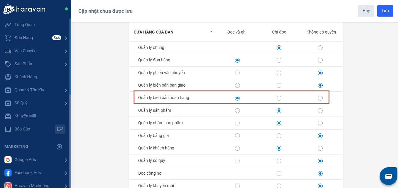Viewport: 398px width, 188px height.
Task: Collapse the CỬA HÀNG CỦA BẠN section chevron
Action: tap(211, 31)
